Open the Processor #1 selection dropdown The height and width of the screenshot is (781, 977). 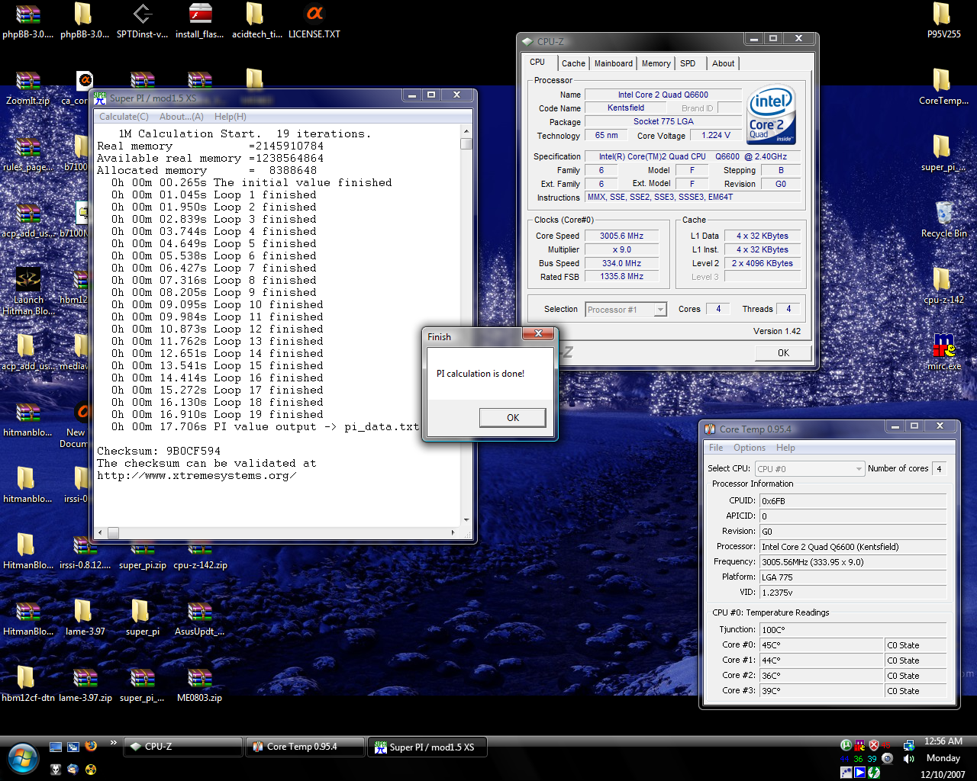click(x=660, y=310)
